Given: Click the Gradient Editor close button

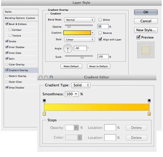Looking at the screenshot, I should [x=41, y=77].
